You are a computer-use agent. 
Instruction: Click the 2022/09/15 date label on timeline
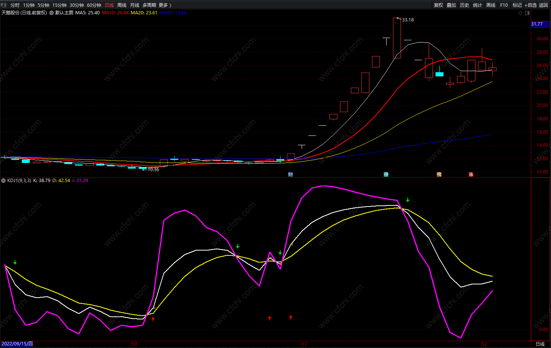[x=17, y=344]
